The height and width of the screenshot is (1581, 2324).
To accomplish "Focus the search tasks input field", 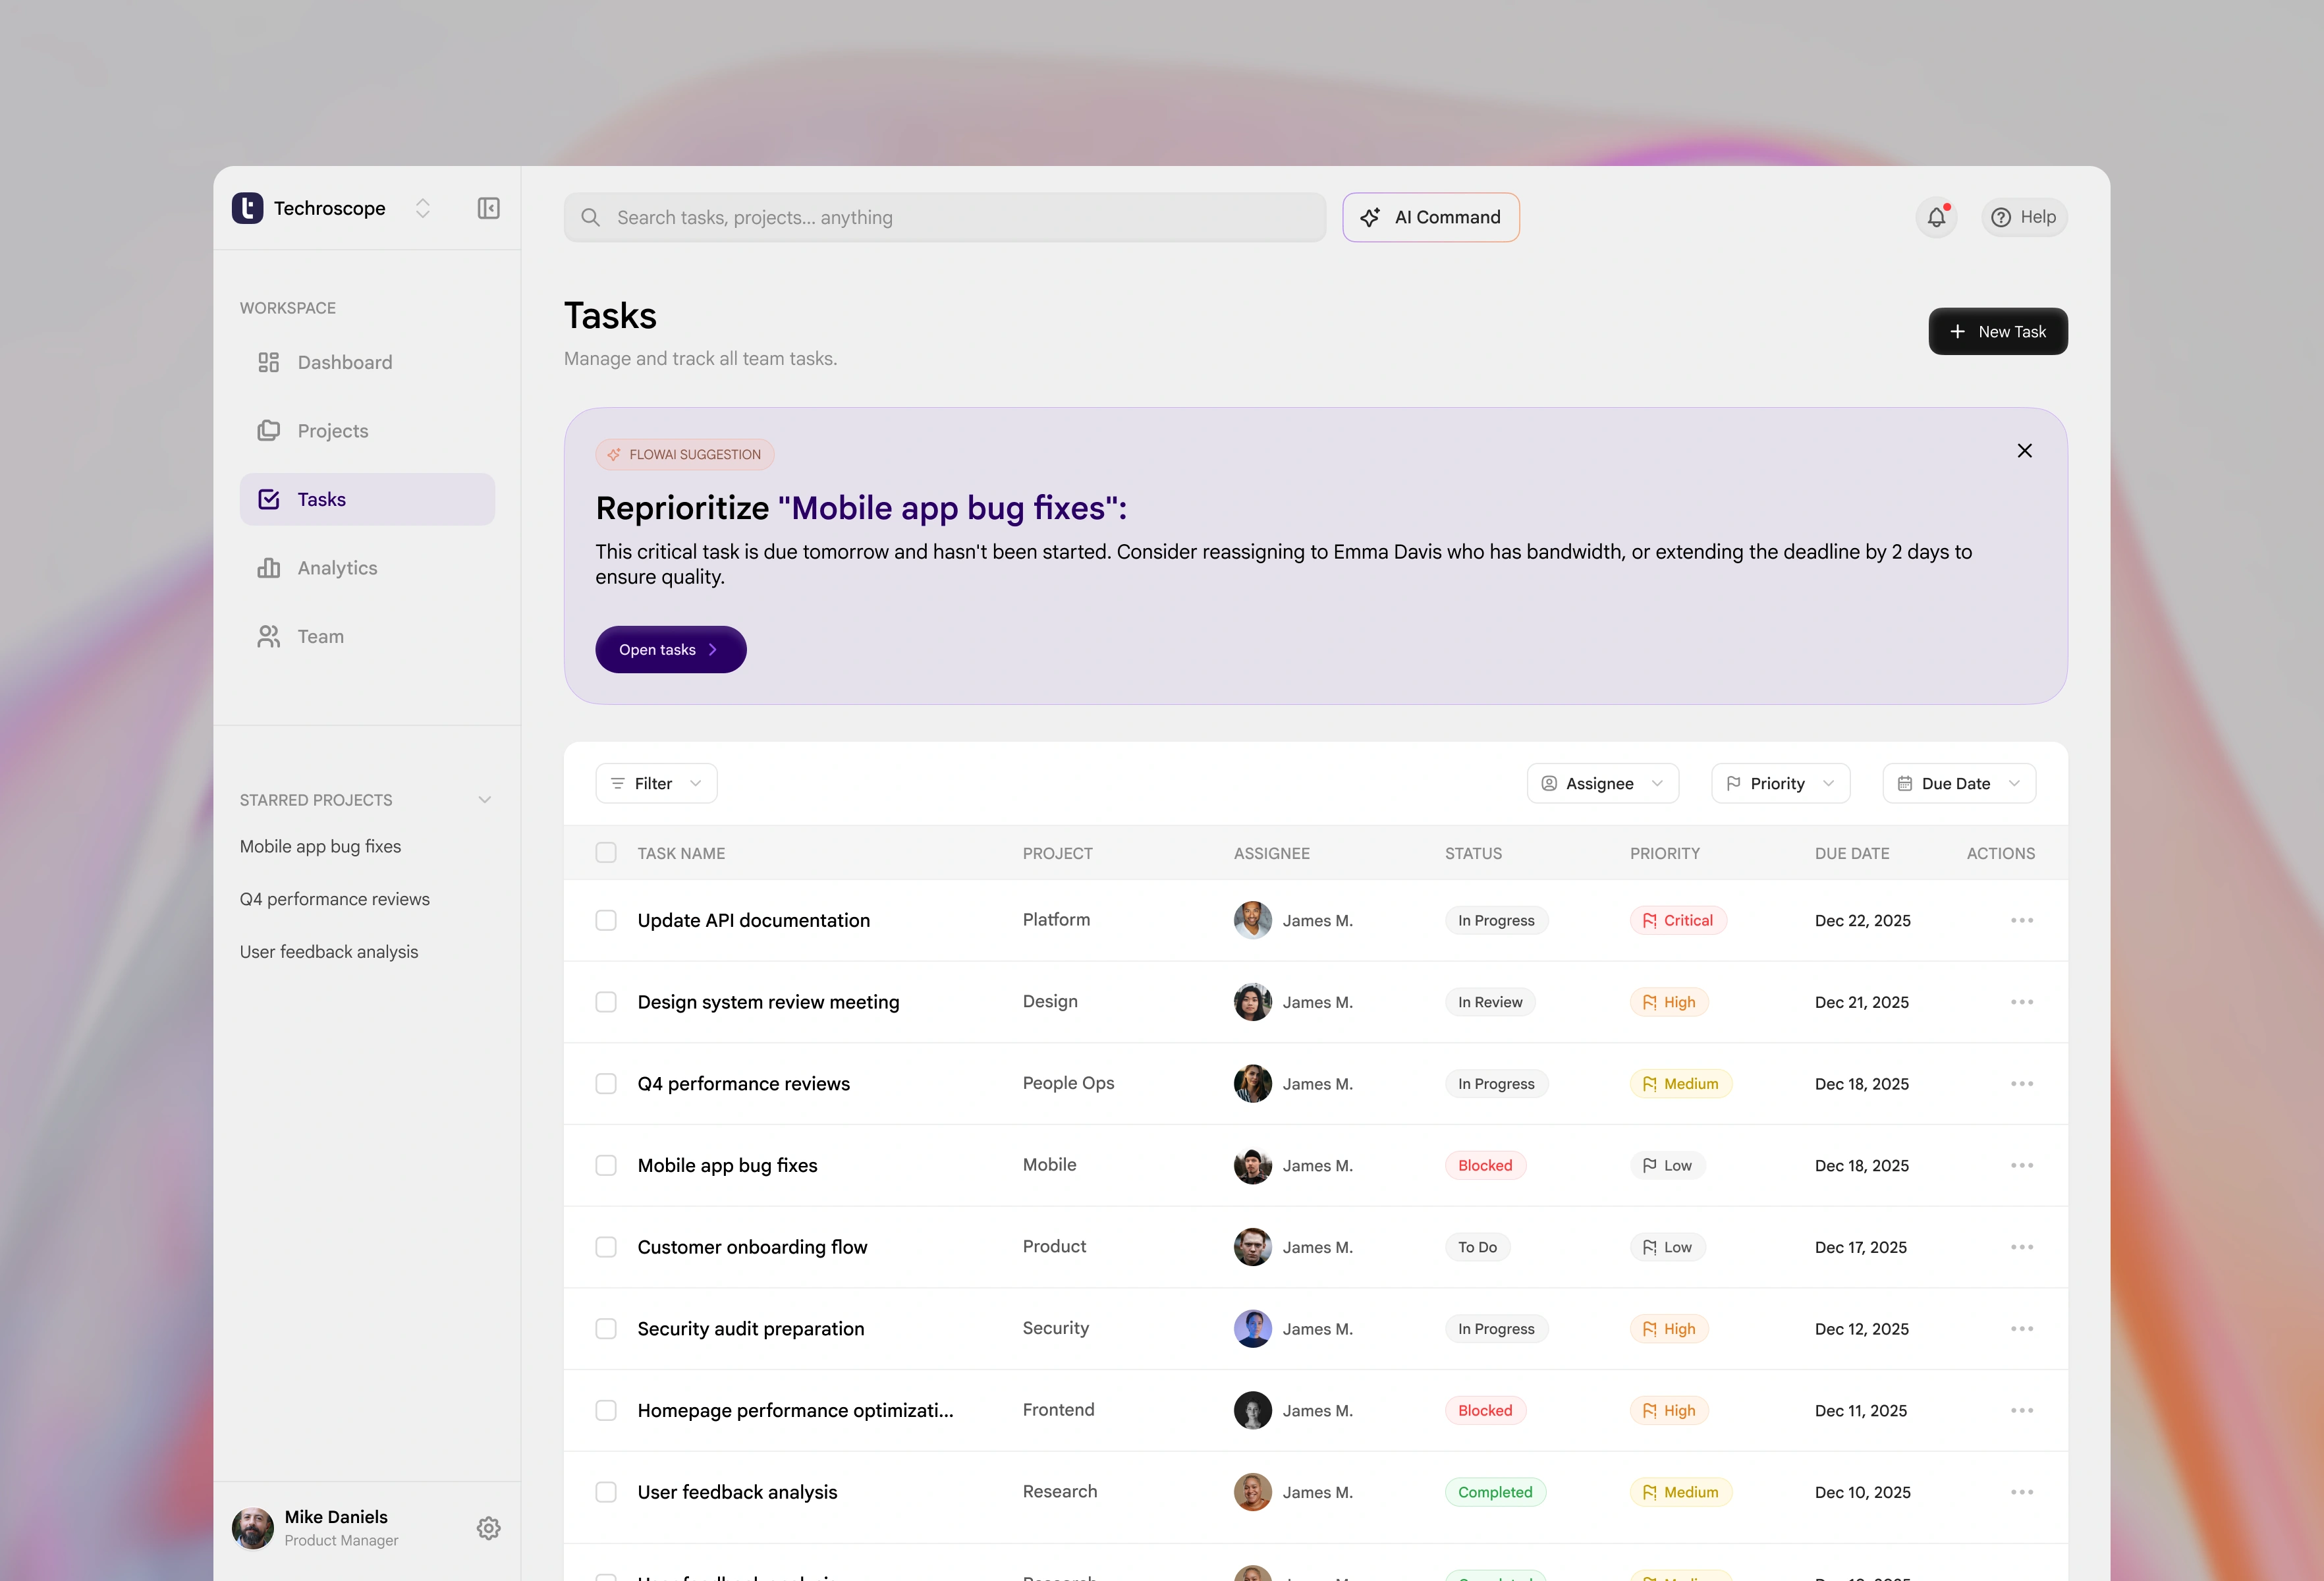I will coord(944,217).
